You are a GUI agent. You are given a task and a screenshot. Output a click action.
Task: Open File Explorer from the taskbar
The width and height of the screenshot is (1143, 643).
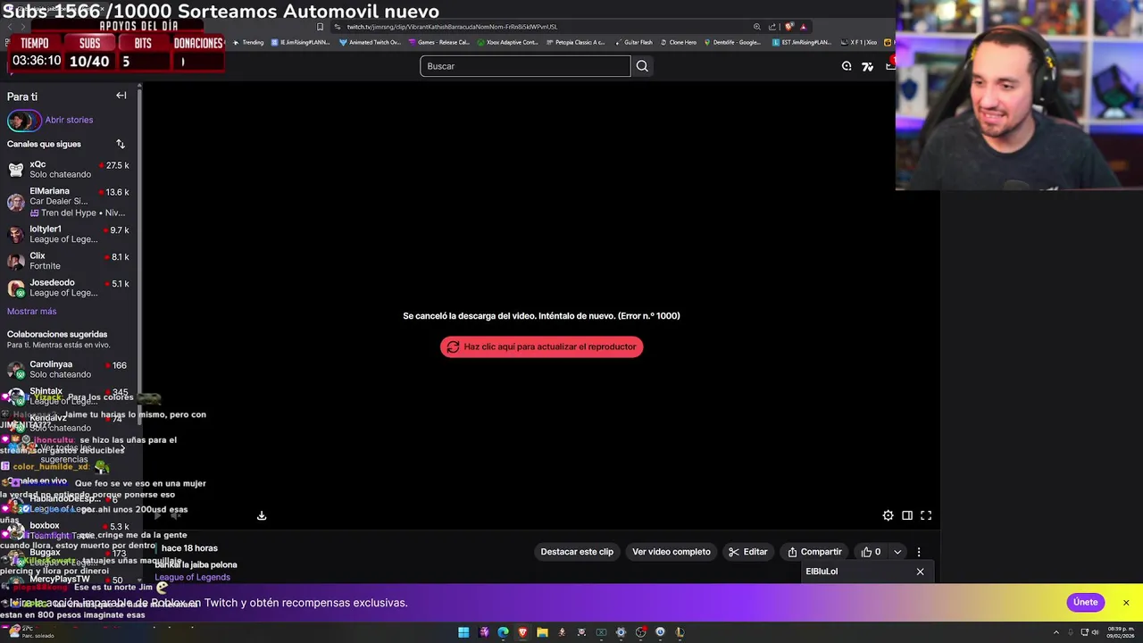(542, 632)
